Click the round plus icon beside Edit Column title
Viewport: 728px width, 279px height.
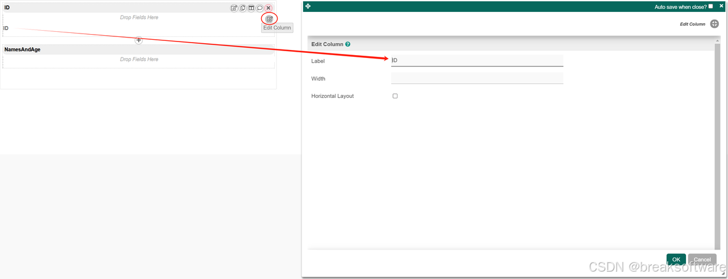click(715, 24)
